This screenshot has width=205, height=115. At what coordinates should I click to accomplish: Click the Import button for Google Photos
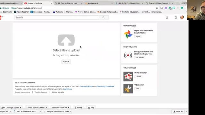pyautogui.click(x=138, y=37)
